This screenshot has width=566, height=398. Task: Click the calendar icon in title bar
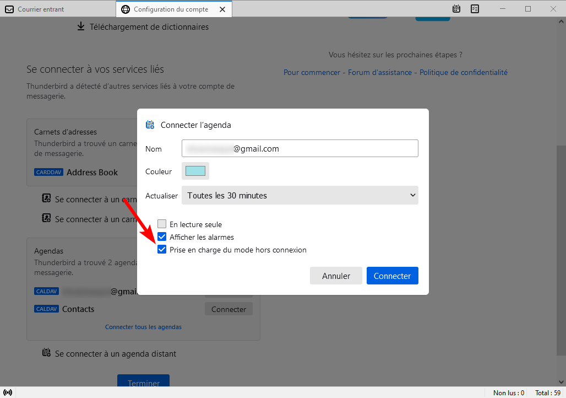coord(456,9)
